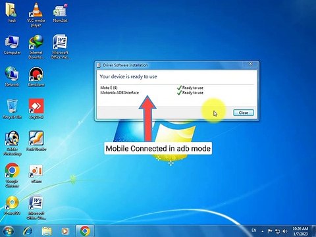Open the volume speaker icon
This screenshot has width=316, height=237.
coord(285,231)
